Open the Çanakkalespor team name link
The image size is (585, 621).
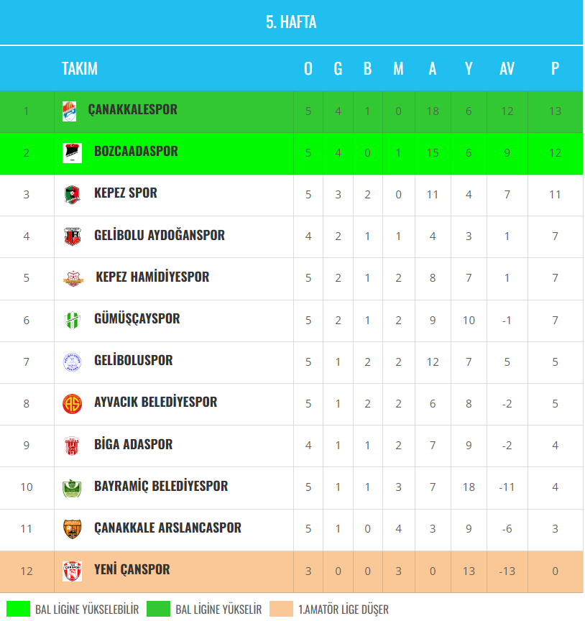point(132,110)
